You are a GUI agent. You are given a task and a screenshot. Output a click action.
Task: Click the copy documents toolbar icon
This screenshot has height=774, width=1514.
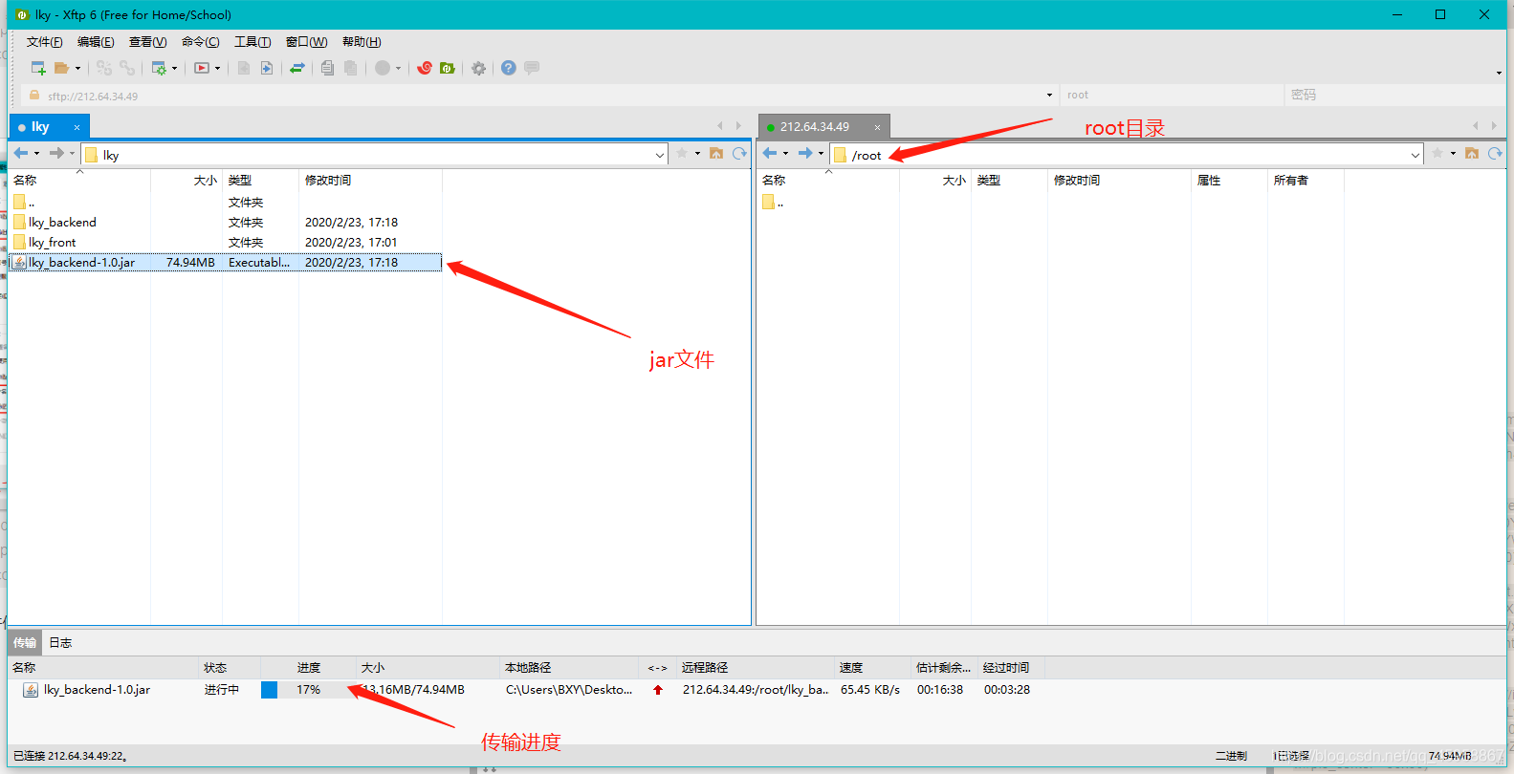327,68
